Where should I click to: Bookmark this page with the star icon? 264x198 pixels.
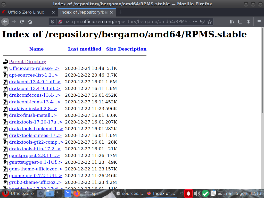[210, 22]
